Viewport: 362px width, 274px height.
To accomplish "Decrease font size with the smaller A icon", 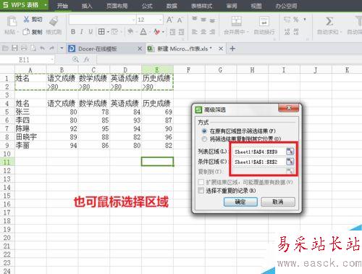I will pos(180,20).
